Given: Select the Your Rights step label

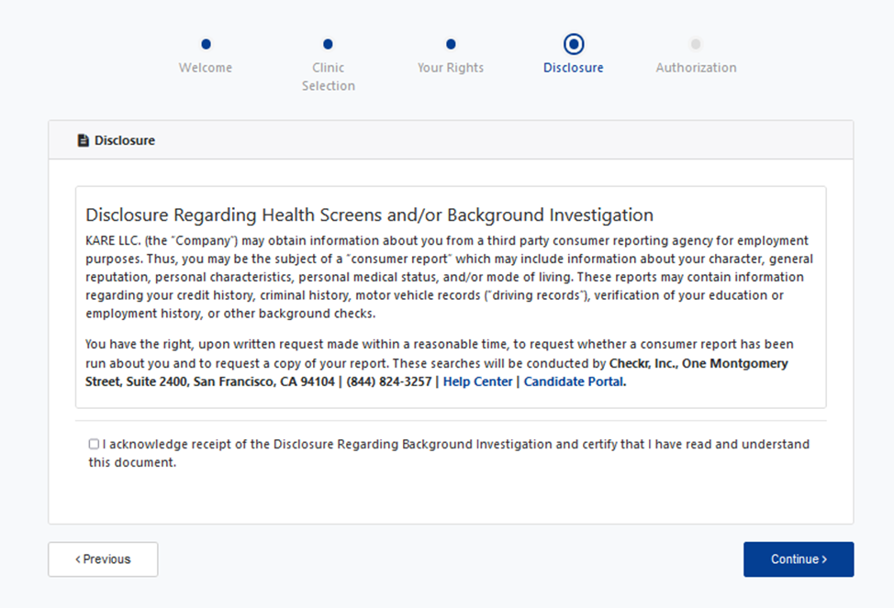Looking at the screenshot, I should (x=450, y=67).
